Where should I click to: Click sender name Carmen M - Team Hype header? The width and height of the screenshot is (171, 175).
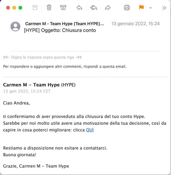[x=64, y=24]
